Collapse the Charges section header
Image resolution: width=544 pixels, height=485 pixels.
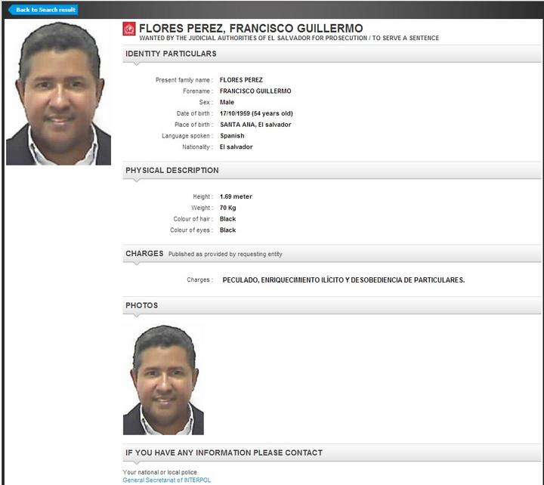(x=144, y=254)
